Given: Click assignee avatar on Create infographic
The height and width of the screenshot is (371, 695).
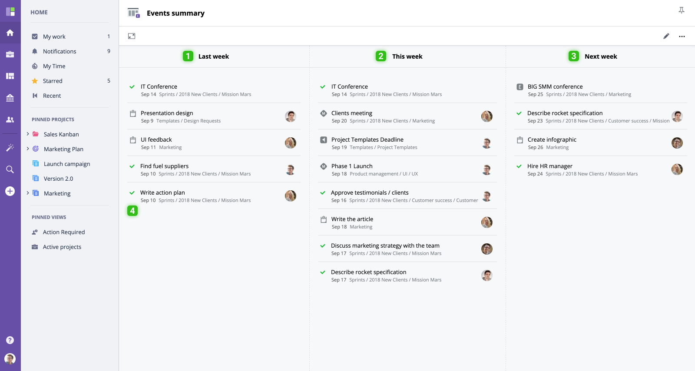Looking at the screenshot, I should (x=677, y=143).
